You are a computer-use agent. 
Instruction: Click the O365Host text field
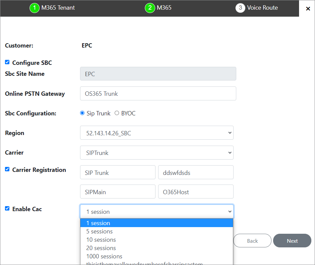tap(196, 192)
